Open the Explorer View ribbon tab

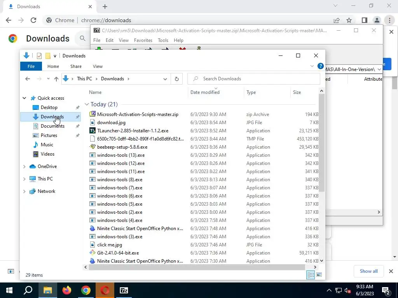coord(98,66)
